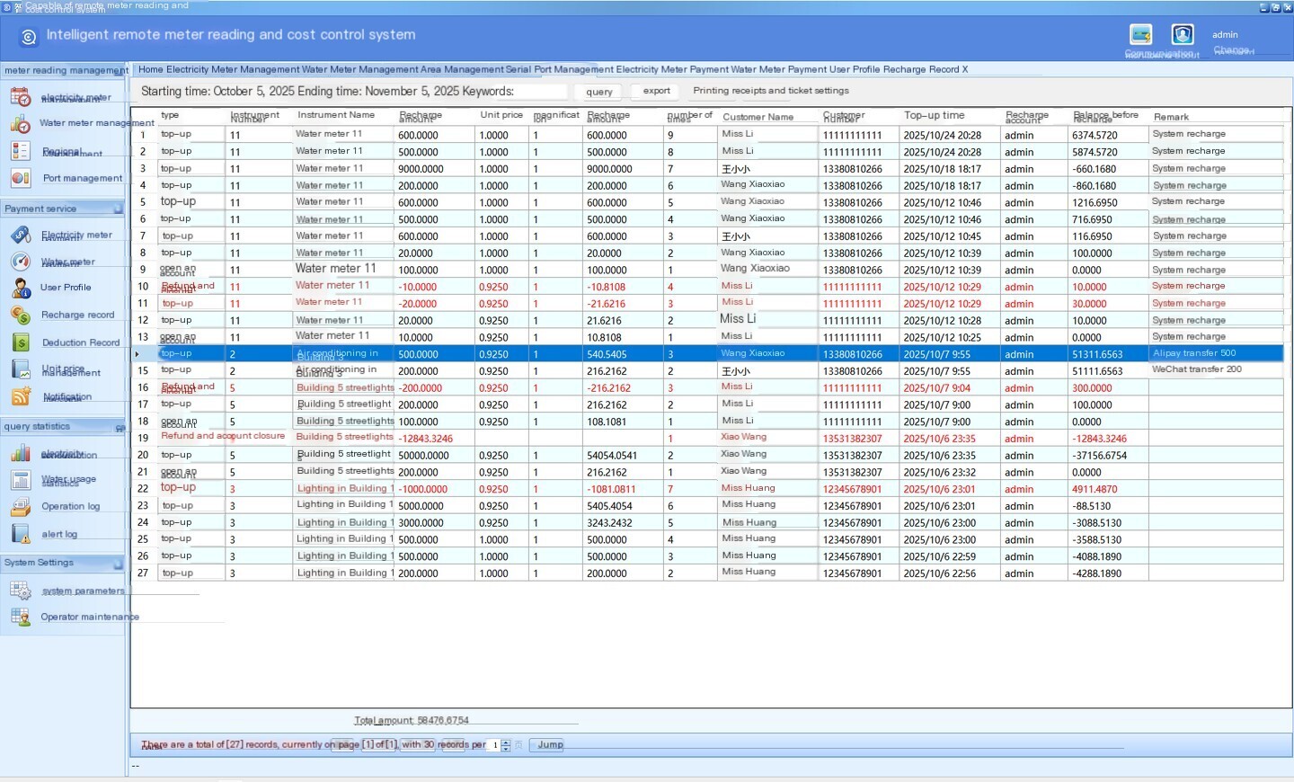Viewport: 1294px width, 782px height.
Task: Open electricity meter management icon in sidebar
Action: (20, 97)
